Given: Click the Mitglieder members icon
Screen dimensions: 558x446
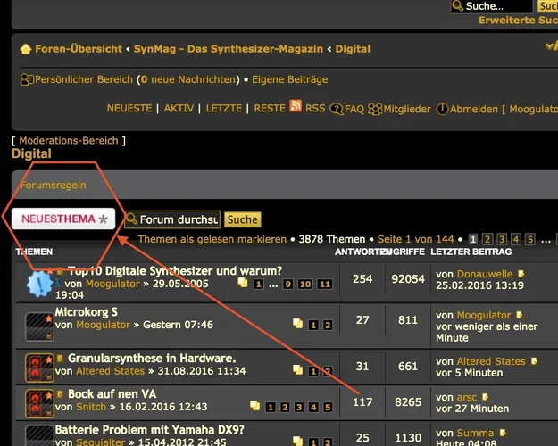Looking at the screenshot, I should coord(375,109).
